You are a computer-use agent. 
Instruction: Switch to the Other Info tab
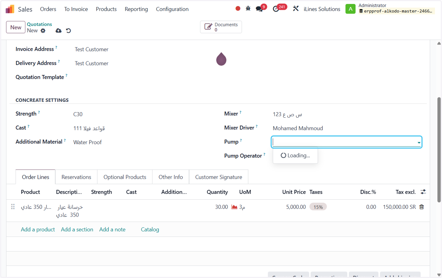point(171,177)
